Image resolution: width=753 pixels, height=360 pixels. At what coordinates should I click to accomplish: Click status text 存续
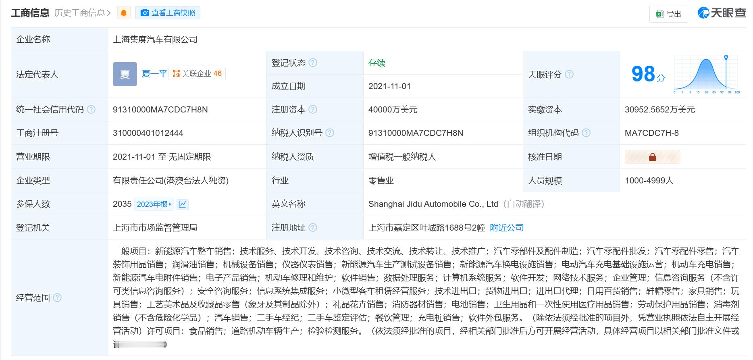tap(377, 62)
